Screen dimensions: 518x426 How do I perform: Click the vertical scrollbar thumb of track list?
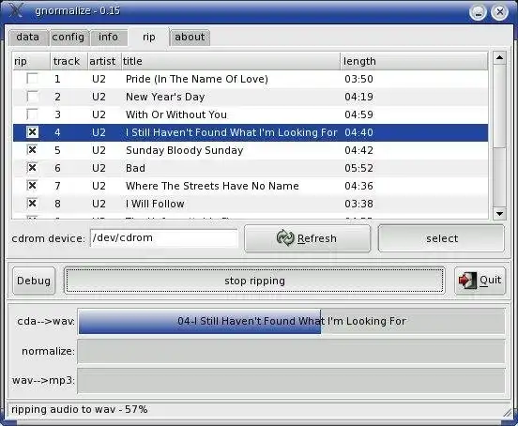[x=499, y=106]
